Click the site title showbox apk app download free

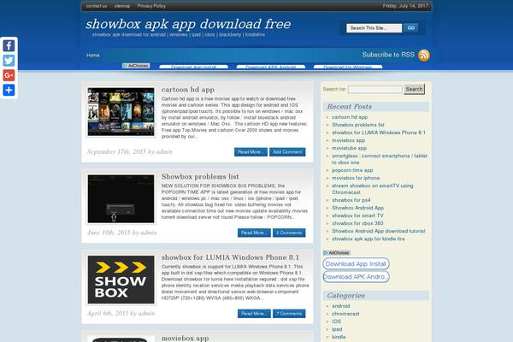[188, 24]
